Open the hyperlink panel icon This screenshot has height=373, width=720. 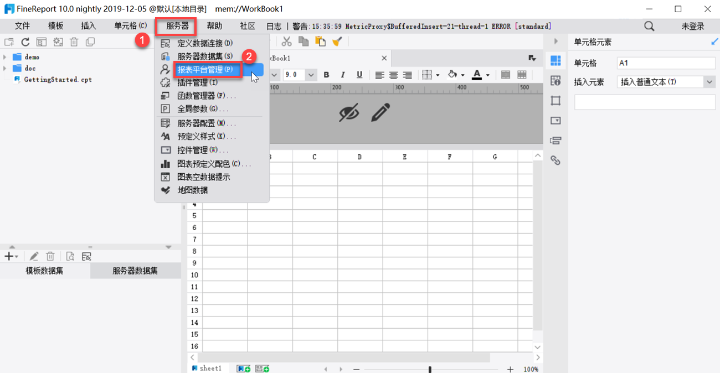pyautogui.click(x=556, y=160)
